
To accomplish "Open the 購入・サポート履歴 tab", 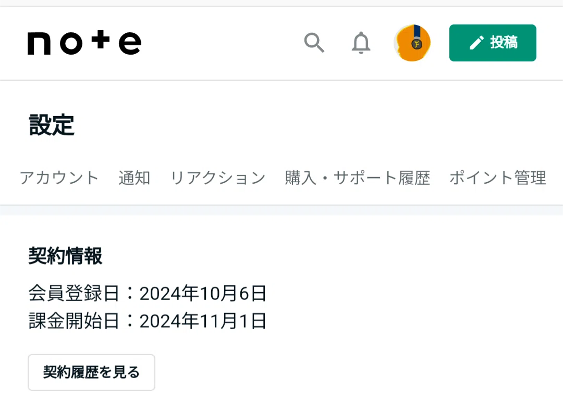I will click(x=358, y=178).
